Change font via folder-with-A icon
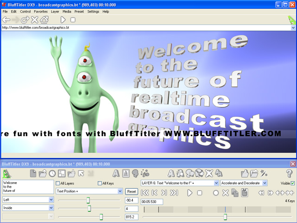This screenshot has height=223, width=297. click(245, 173)
